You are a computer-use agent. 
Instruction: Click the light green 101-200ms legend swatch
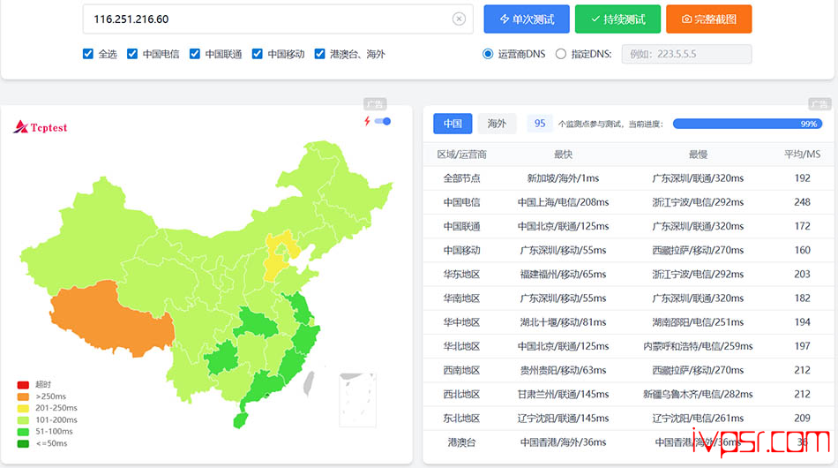point(23,419)
